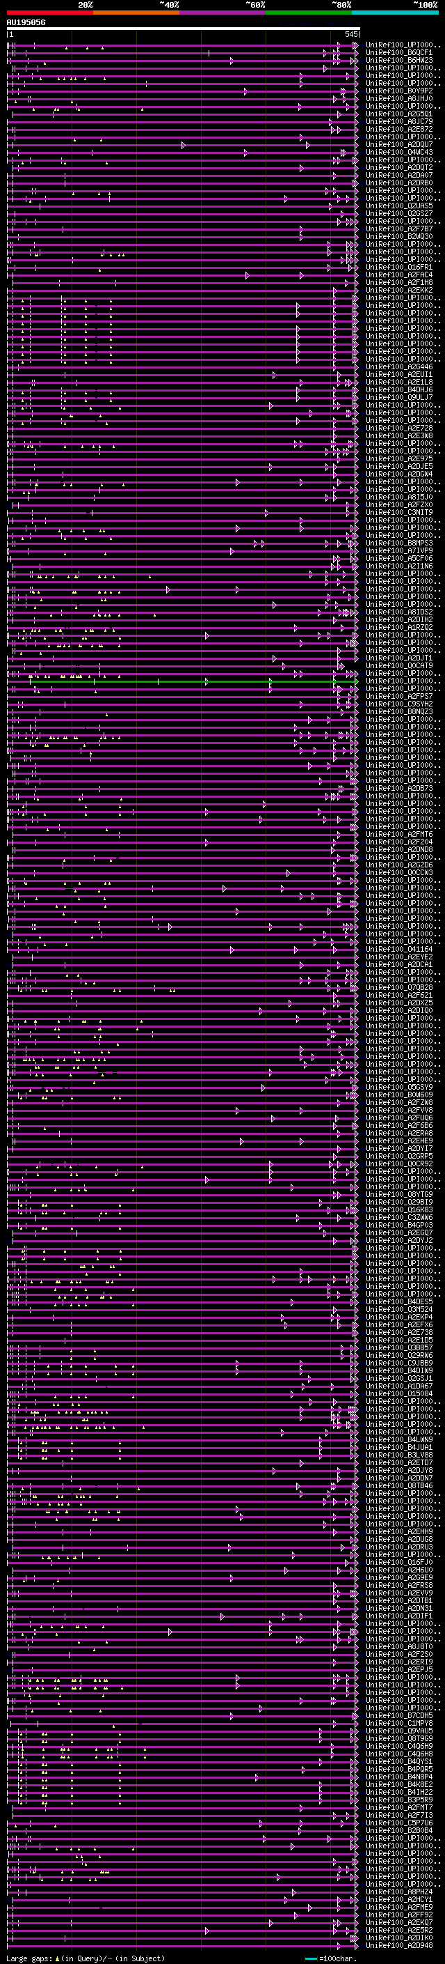Image resolution: width=445 pixels, height=1964 pixels.
Task: Pick the UniRef100_A8IDS2 row label
Action: 399,612
